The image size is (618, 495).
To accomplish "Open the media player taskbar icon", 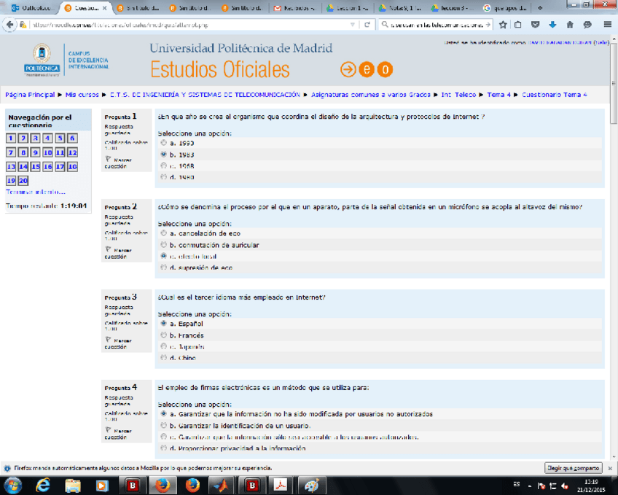I will click(x=102, y=486).
